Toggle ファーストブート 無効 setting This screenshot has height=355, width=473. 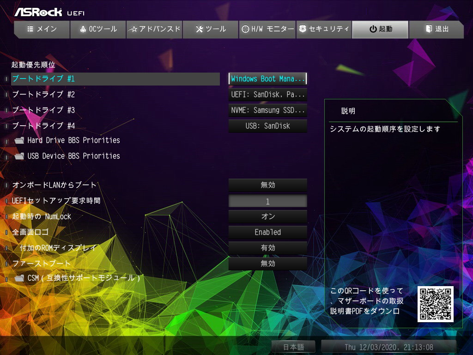click(267, 263)
